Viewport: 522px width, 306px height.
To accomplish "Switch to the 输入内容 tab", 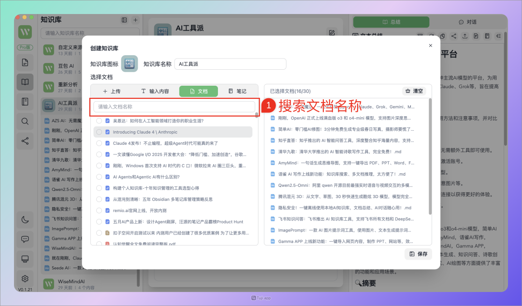I will pos(155,91).
